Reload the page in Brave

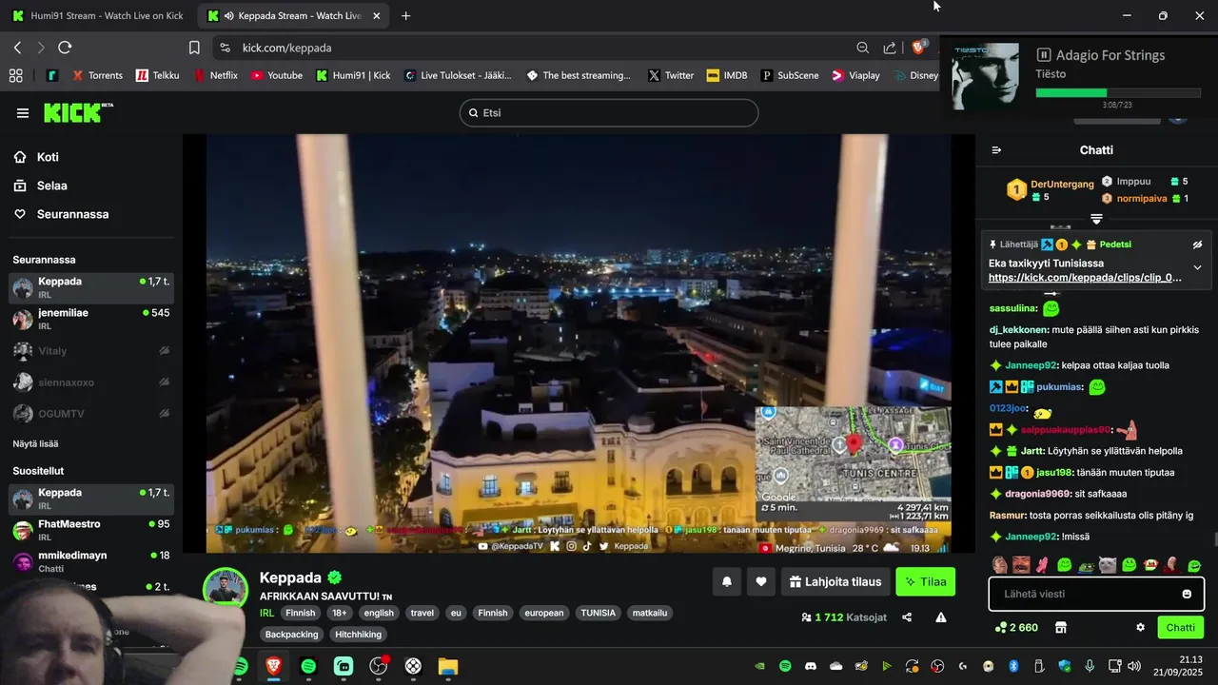65,48
